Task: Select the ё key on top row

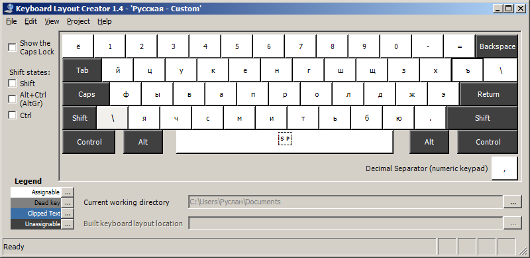Action: pyautogui.click(x=78, y=46)
